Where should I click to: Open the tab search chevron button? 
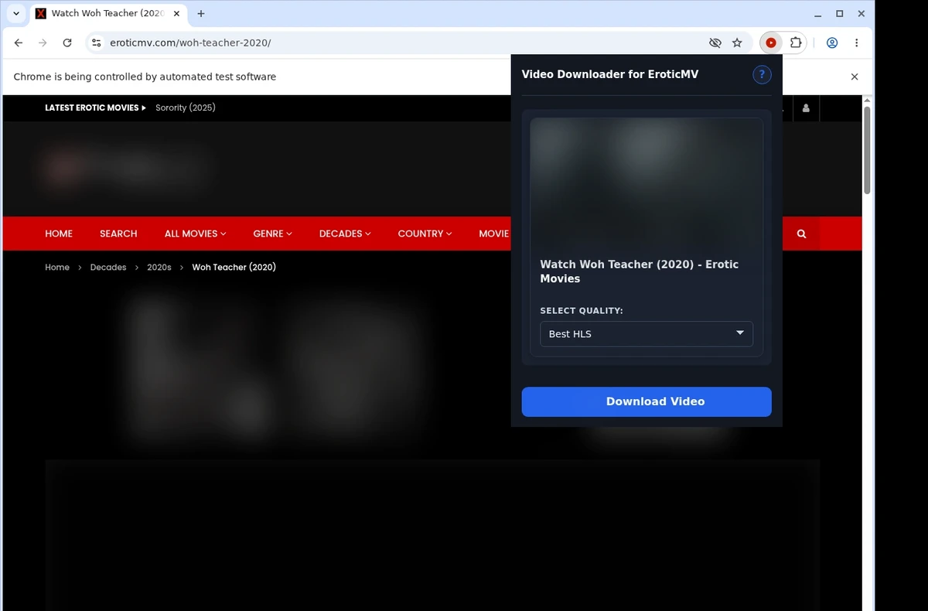coord(16,14)
